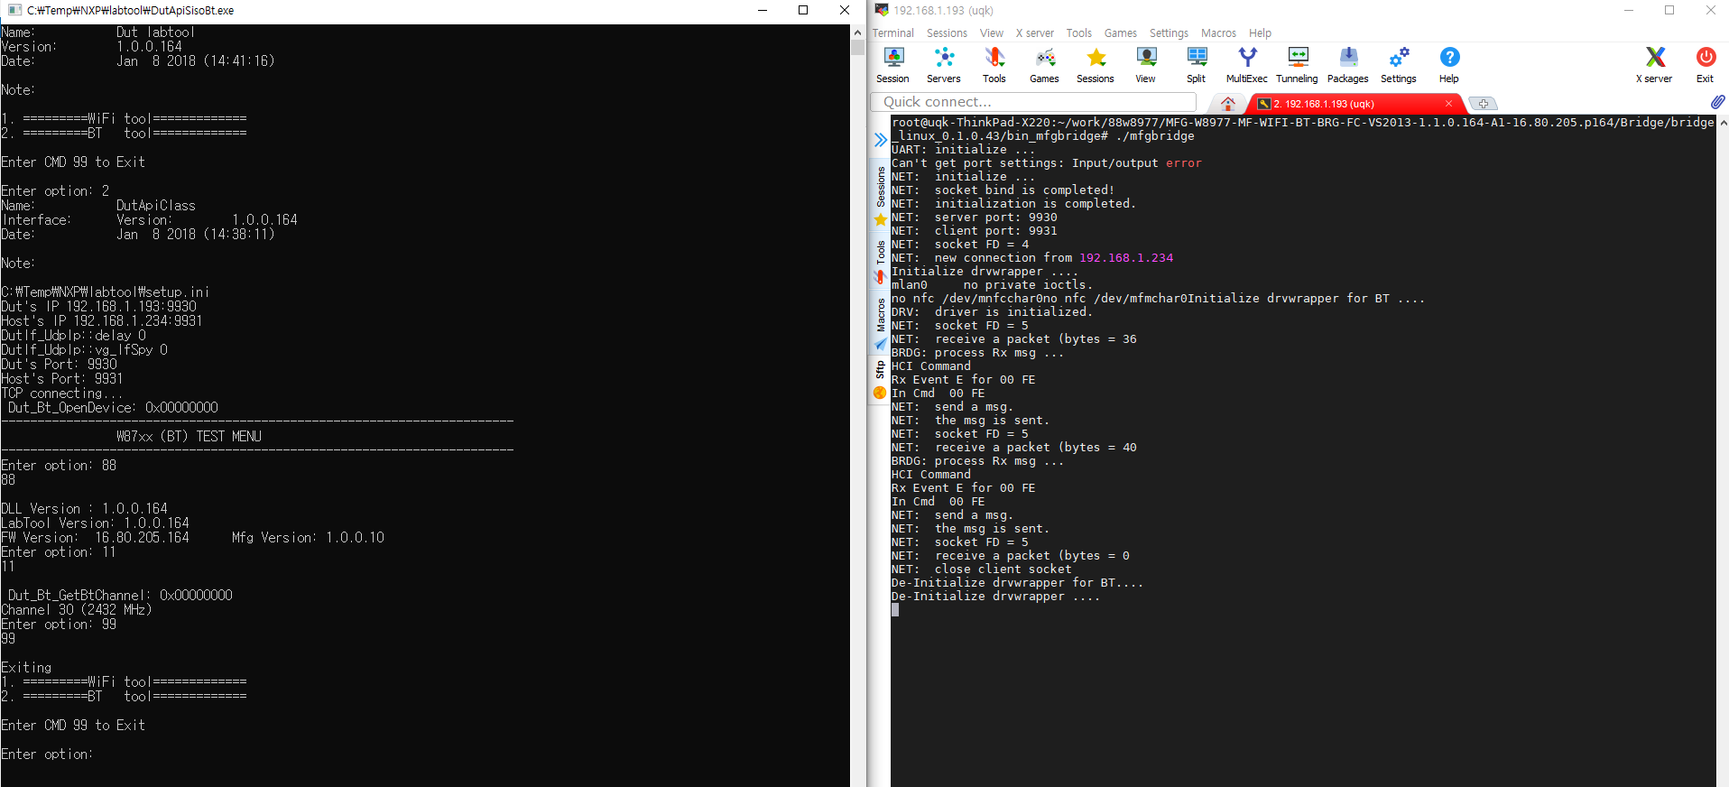Click "Dut_Bt_OpenDevice: 0x00000000" line

click(x=113, y=408)
